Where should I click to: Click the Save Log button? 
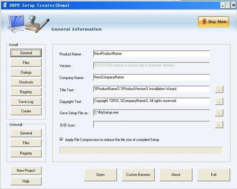(x=26, y=102)
